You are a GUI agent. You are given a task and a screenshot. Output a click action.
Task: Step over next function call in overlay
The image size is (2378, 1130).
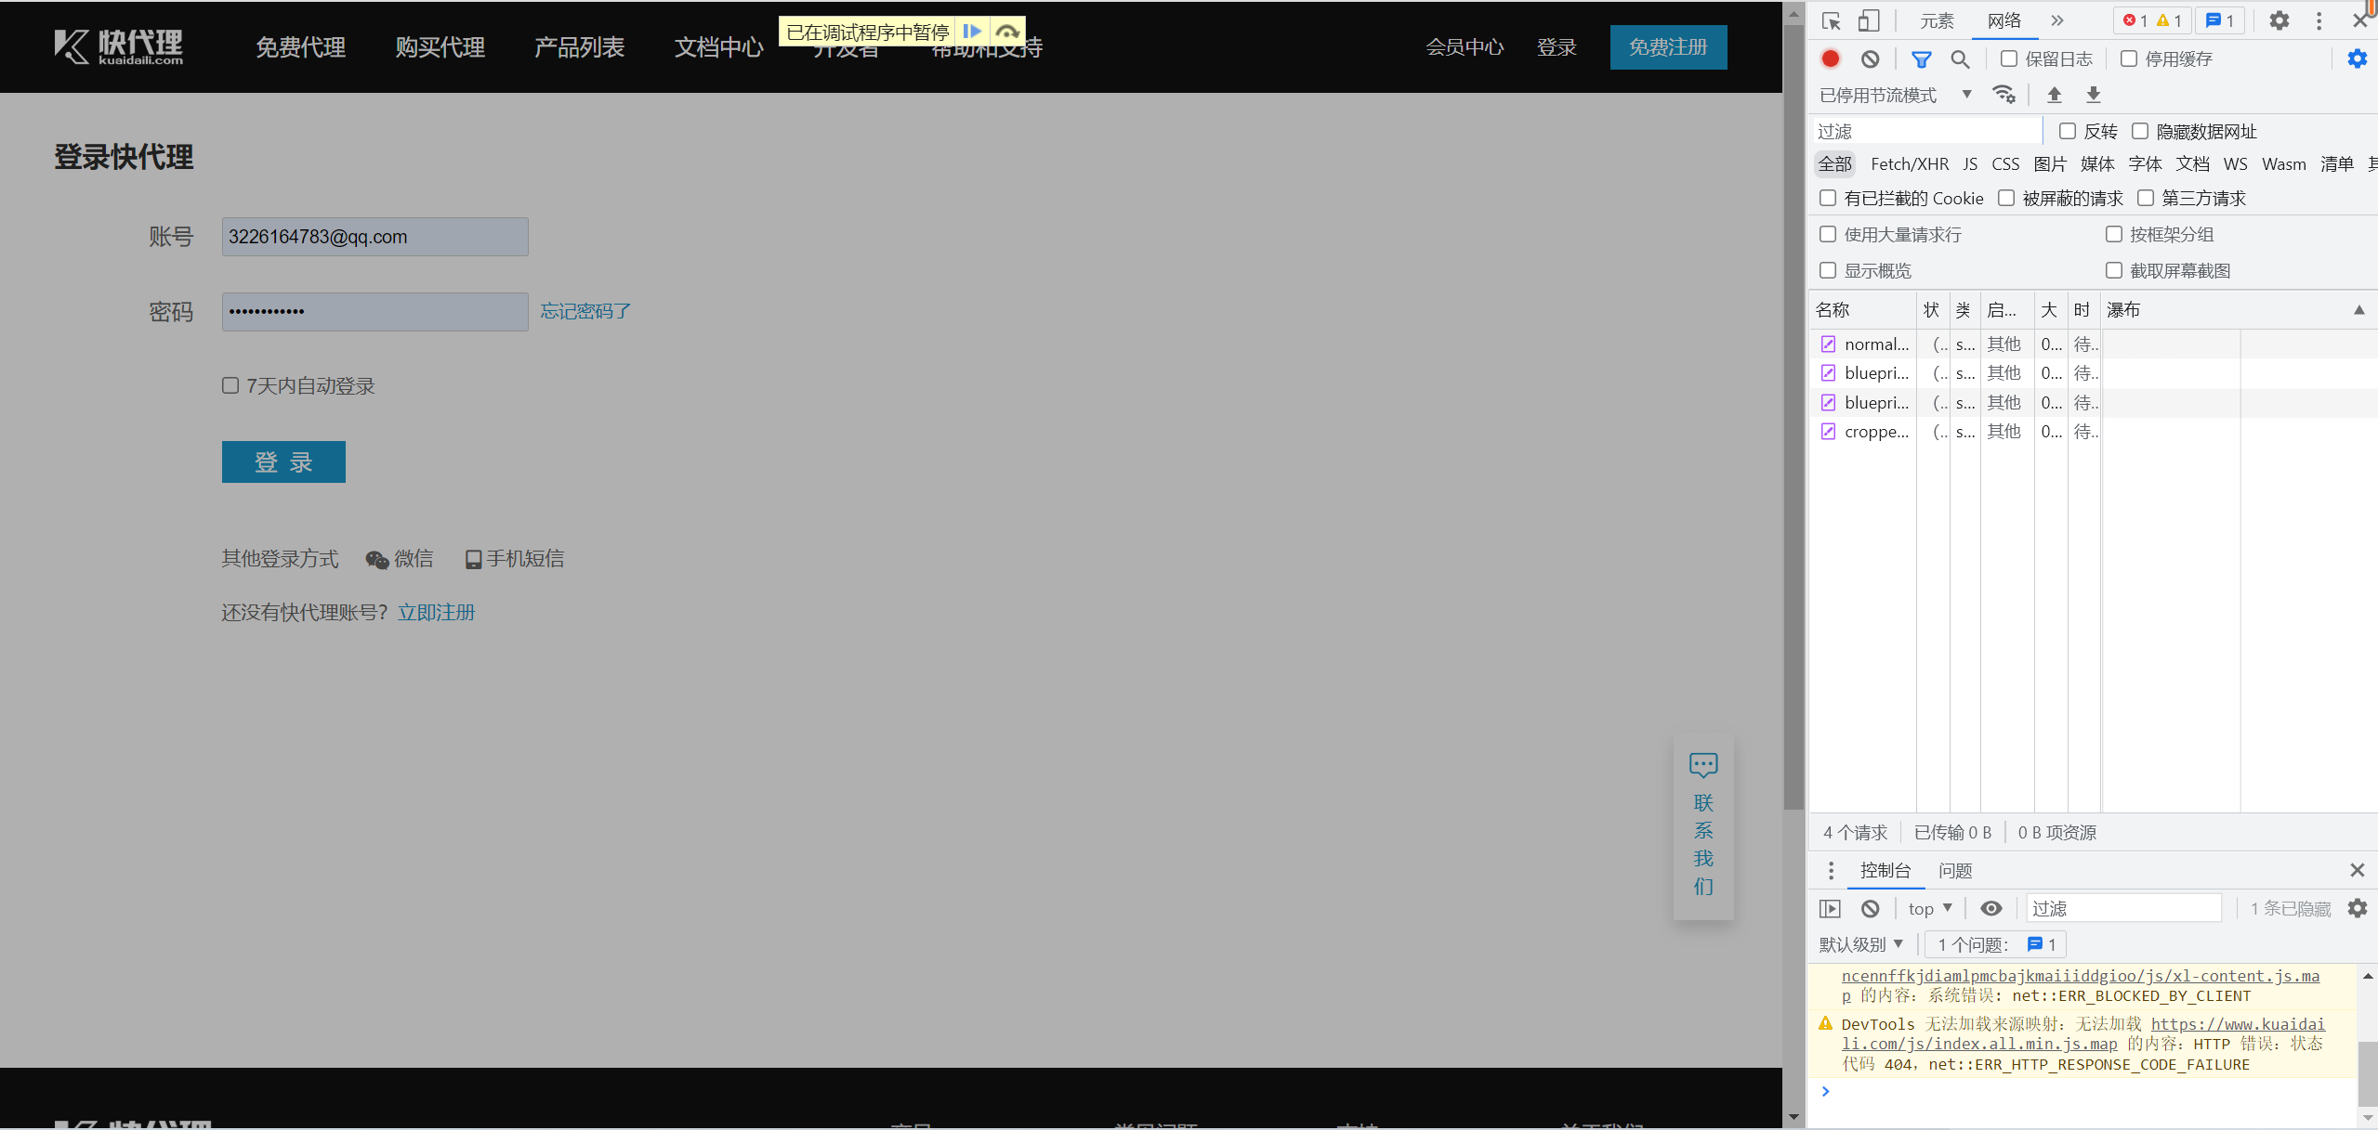(1007, 32)
